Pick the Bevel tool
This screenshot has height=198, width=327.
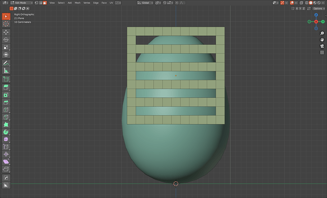tap(6, 103)
